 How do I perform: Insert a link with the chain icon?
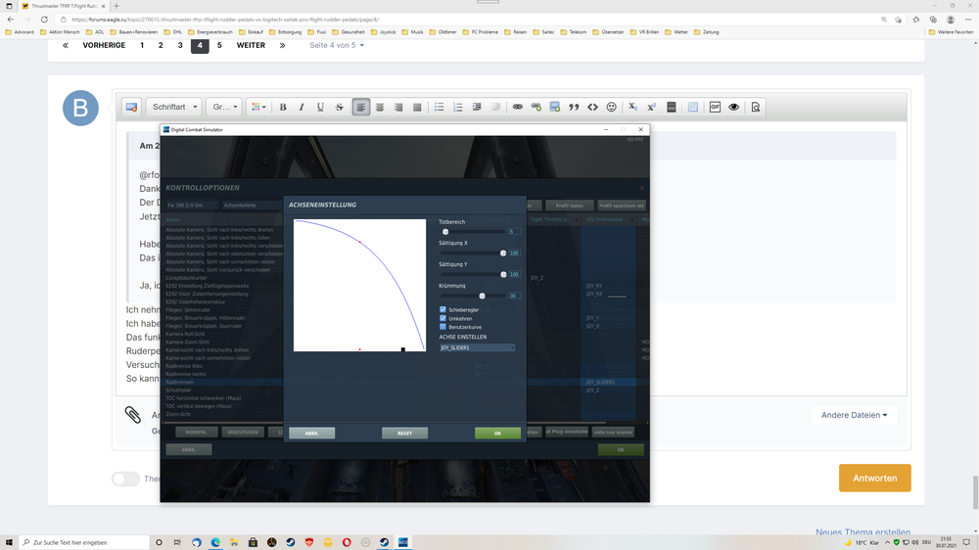pyautogui.click(x=518, y=108)
